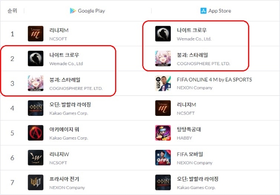Click the 리니지M title in App Store column
Screen dimensions: 280x195
pyautogui.click(x=186, y=105)
